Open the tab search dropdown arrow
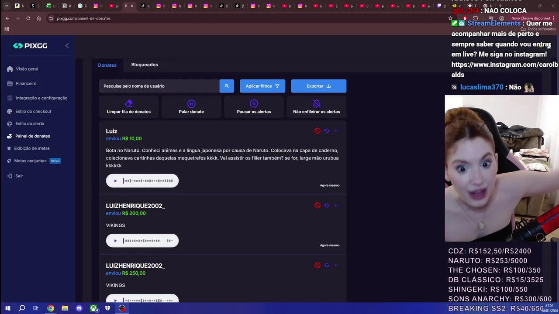 (x=7, y=6)
